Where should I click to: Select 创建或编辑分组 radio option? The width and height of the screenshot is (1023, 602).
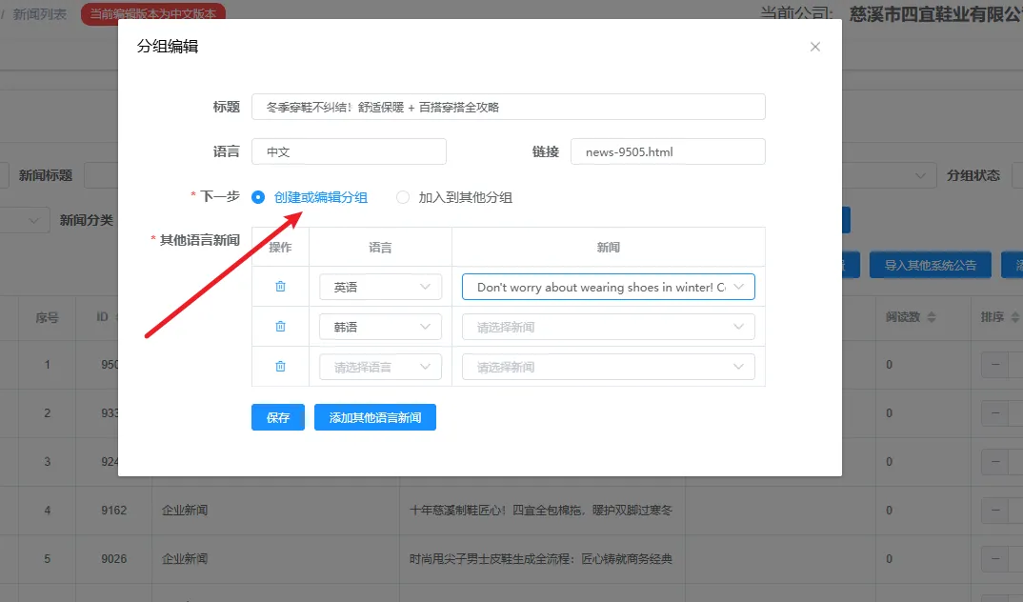click(x=258, y=197)
